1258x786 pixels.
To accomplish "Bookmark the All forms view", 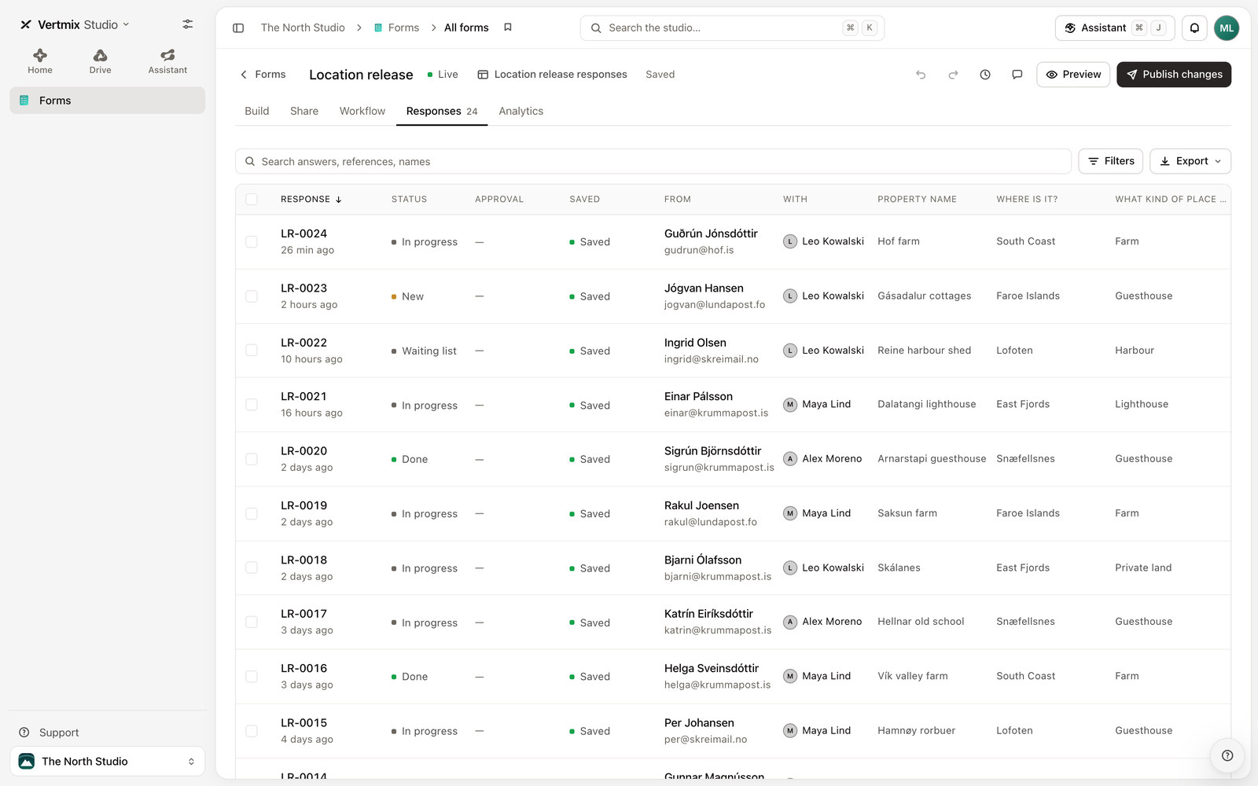I will coord(508,28).
